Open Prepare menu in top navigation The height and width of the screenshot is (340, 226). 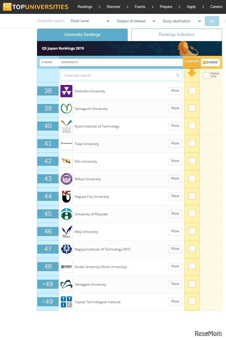tap(166, 7)
